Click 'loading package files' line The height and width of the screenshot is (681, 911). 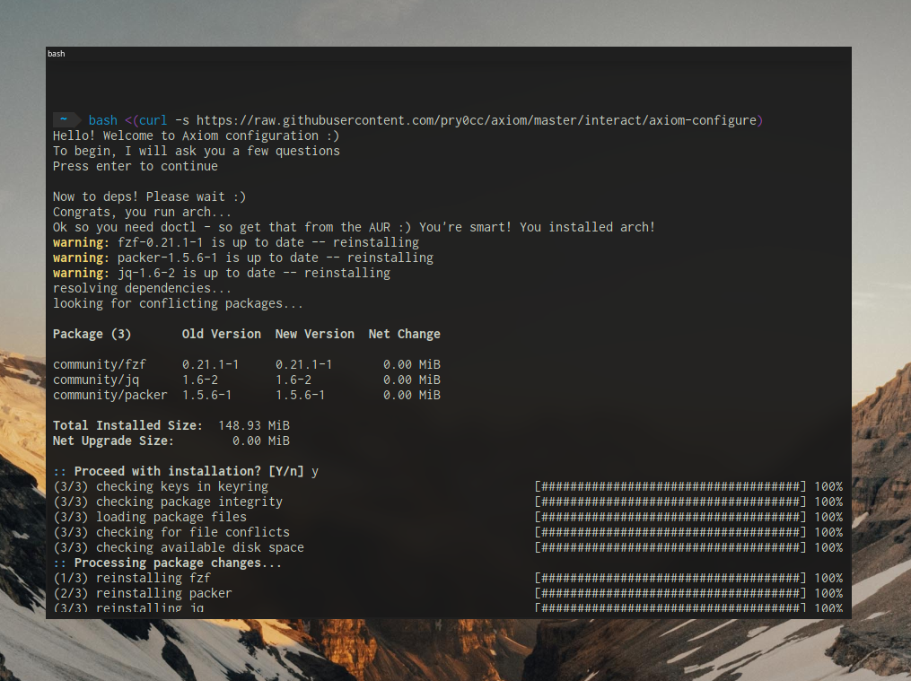coord(149,517)
